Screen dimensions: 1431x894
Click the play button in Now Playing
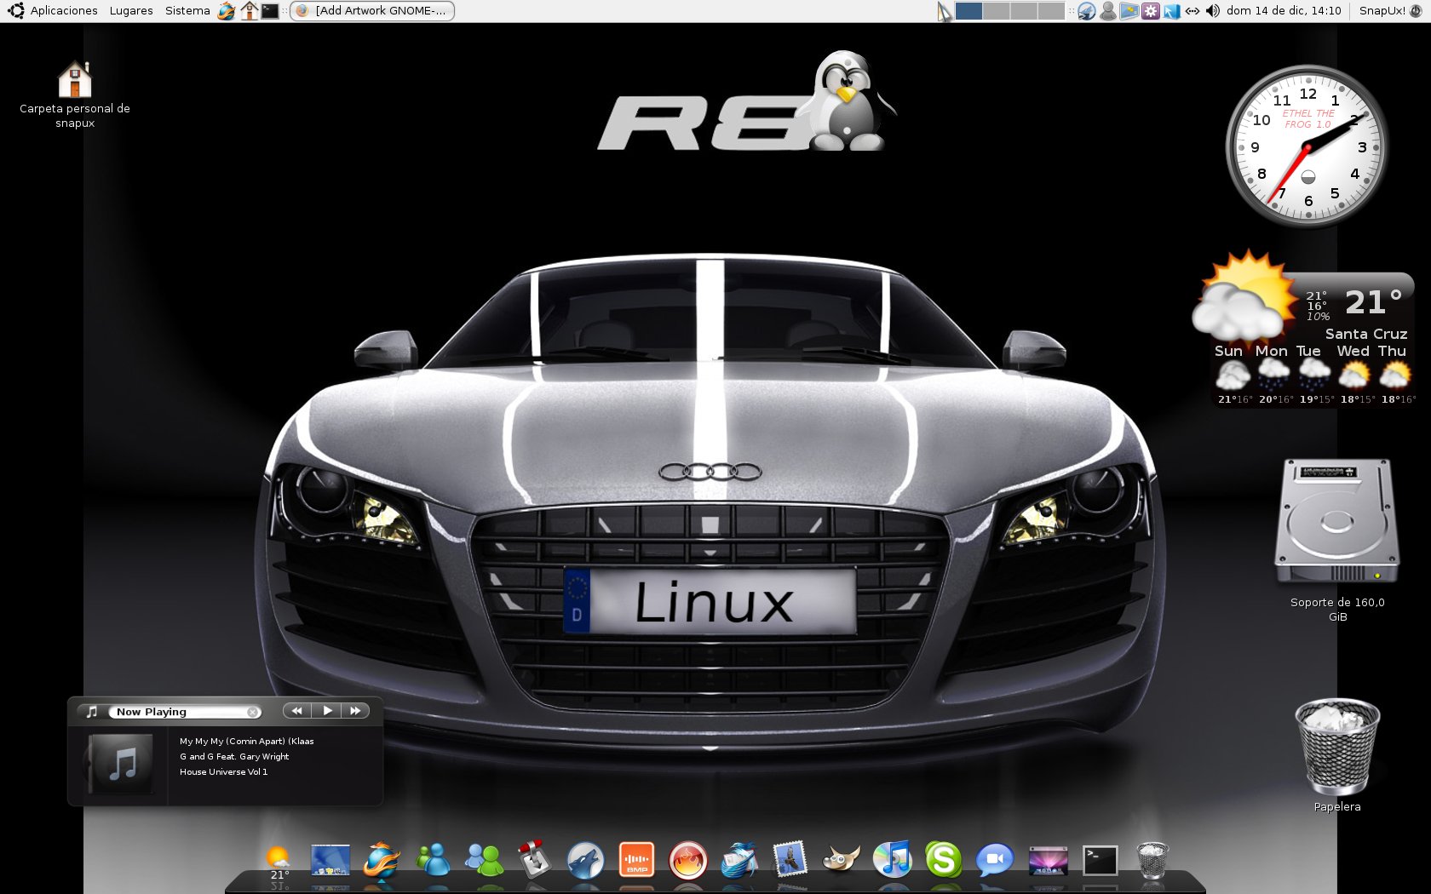click(x=327, y=711)
